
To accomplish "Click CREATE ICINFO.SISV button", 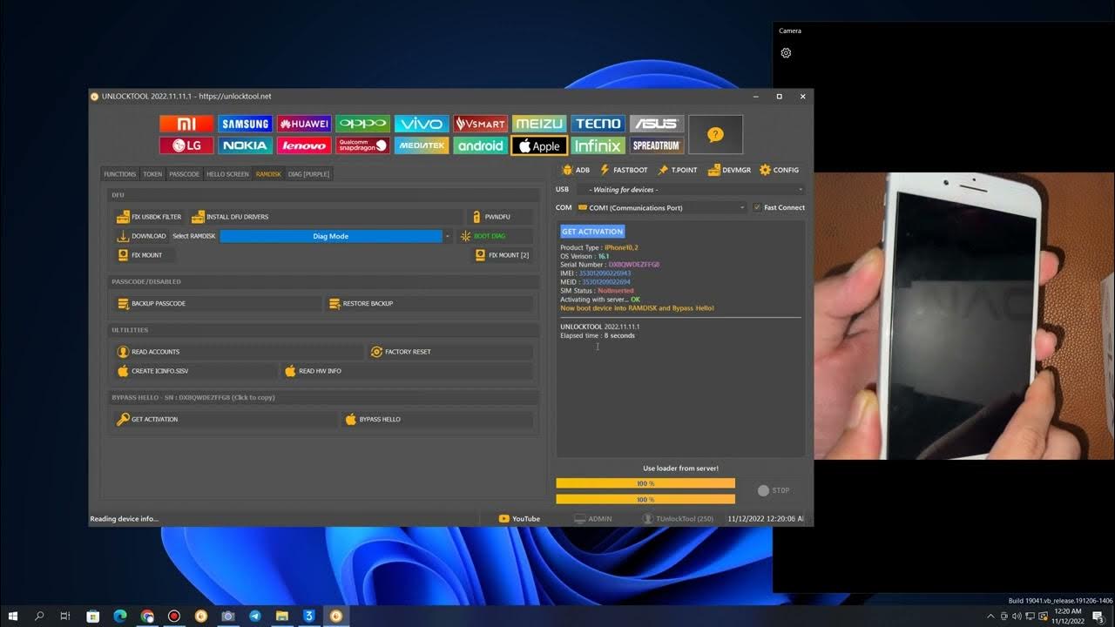I will (196, 371).
